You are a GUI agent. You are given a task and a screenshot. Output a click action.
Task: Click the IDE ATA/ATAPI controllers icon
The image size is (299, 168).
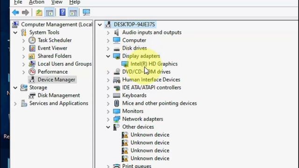click(116, 88)
